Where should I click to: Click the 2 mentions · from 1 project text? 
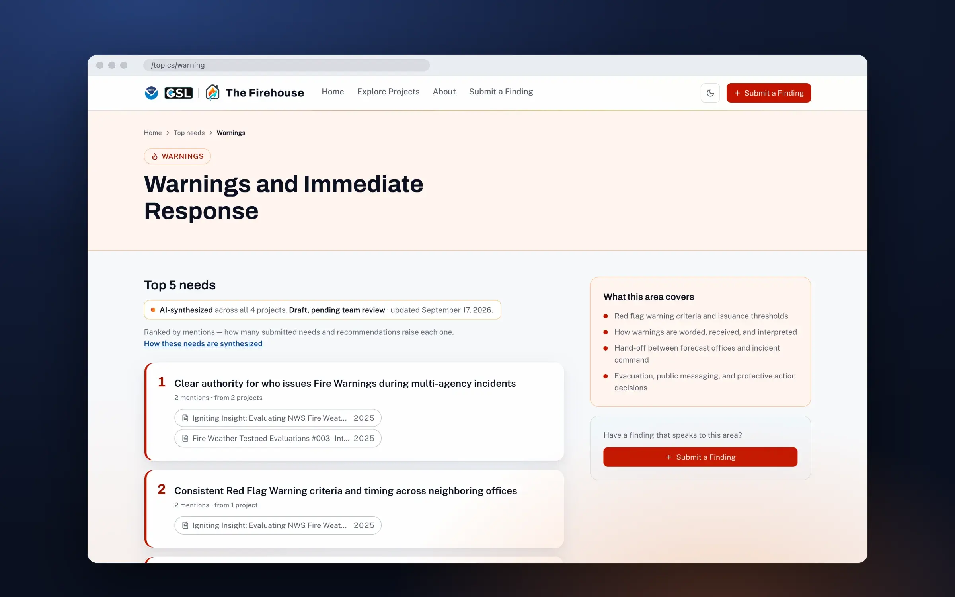point(216,505)
